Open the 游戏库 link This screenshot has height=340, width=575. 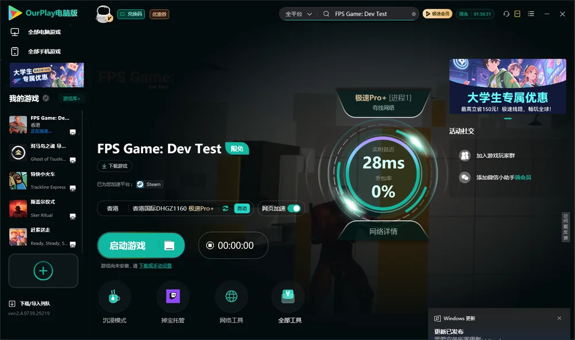(71, 99)
